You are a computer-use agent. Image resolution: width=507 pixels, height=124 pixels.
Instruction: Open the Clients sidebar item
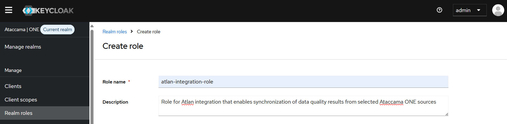(x=13, y=86)
